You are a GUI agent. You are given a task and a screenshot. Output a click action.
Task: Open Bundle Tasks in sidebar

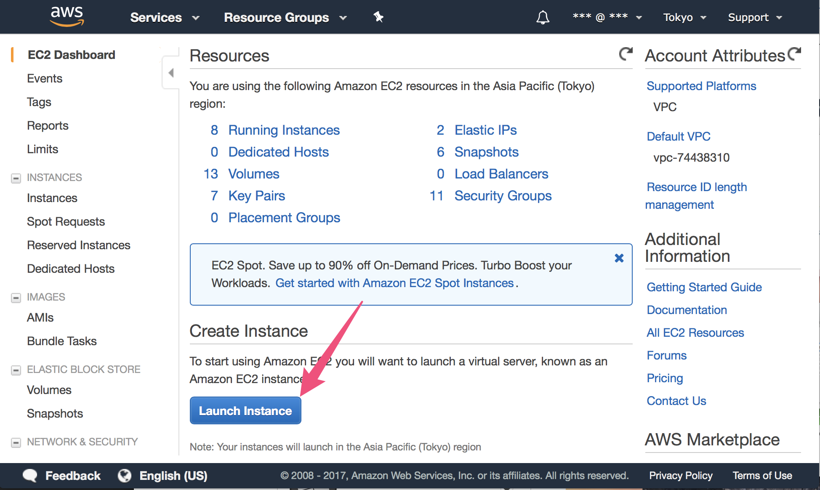pos(62,341)
